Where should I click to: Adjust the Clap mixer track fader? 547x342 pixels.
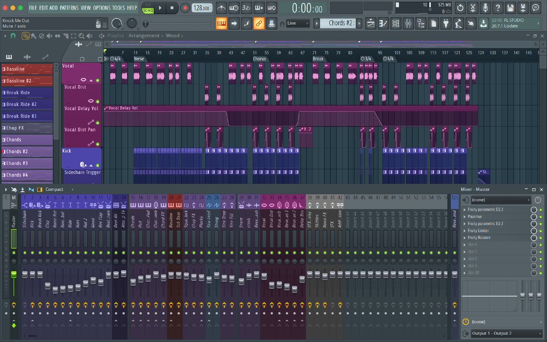coord(47,285)
